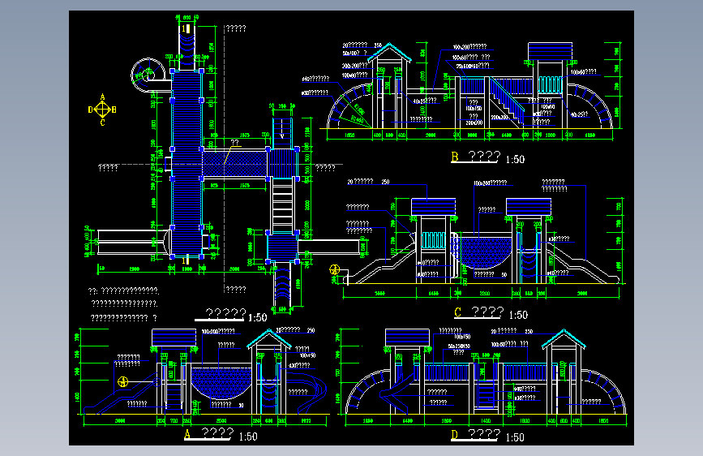Click section marker 1 at top of plan

[186, 28]
